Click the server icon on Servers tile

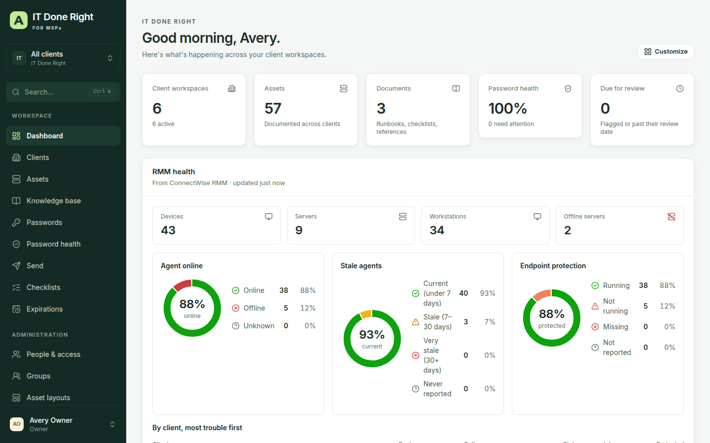pyautogui.click(x=403, y=217)
